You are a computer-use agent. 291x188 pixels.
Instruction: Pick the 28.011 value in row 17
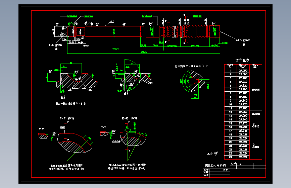click(x=243, y=131)
